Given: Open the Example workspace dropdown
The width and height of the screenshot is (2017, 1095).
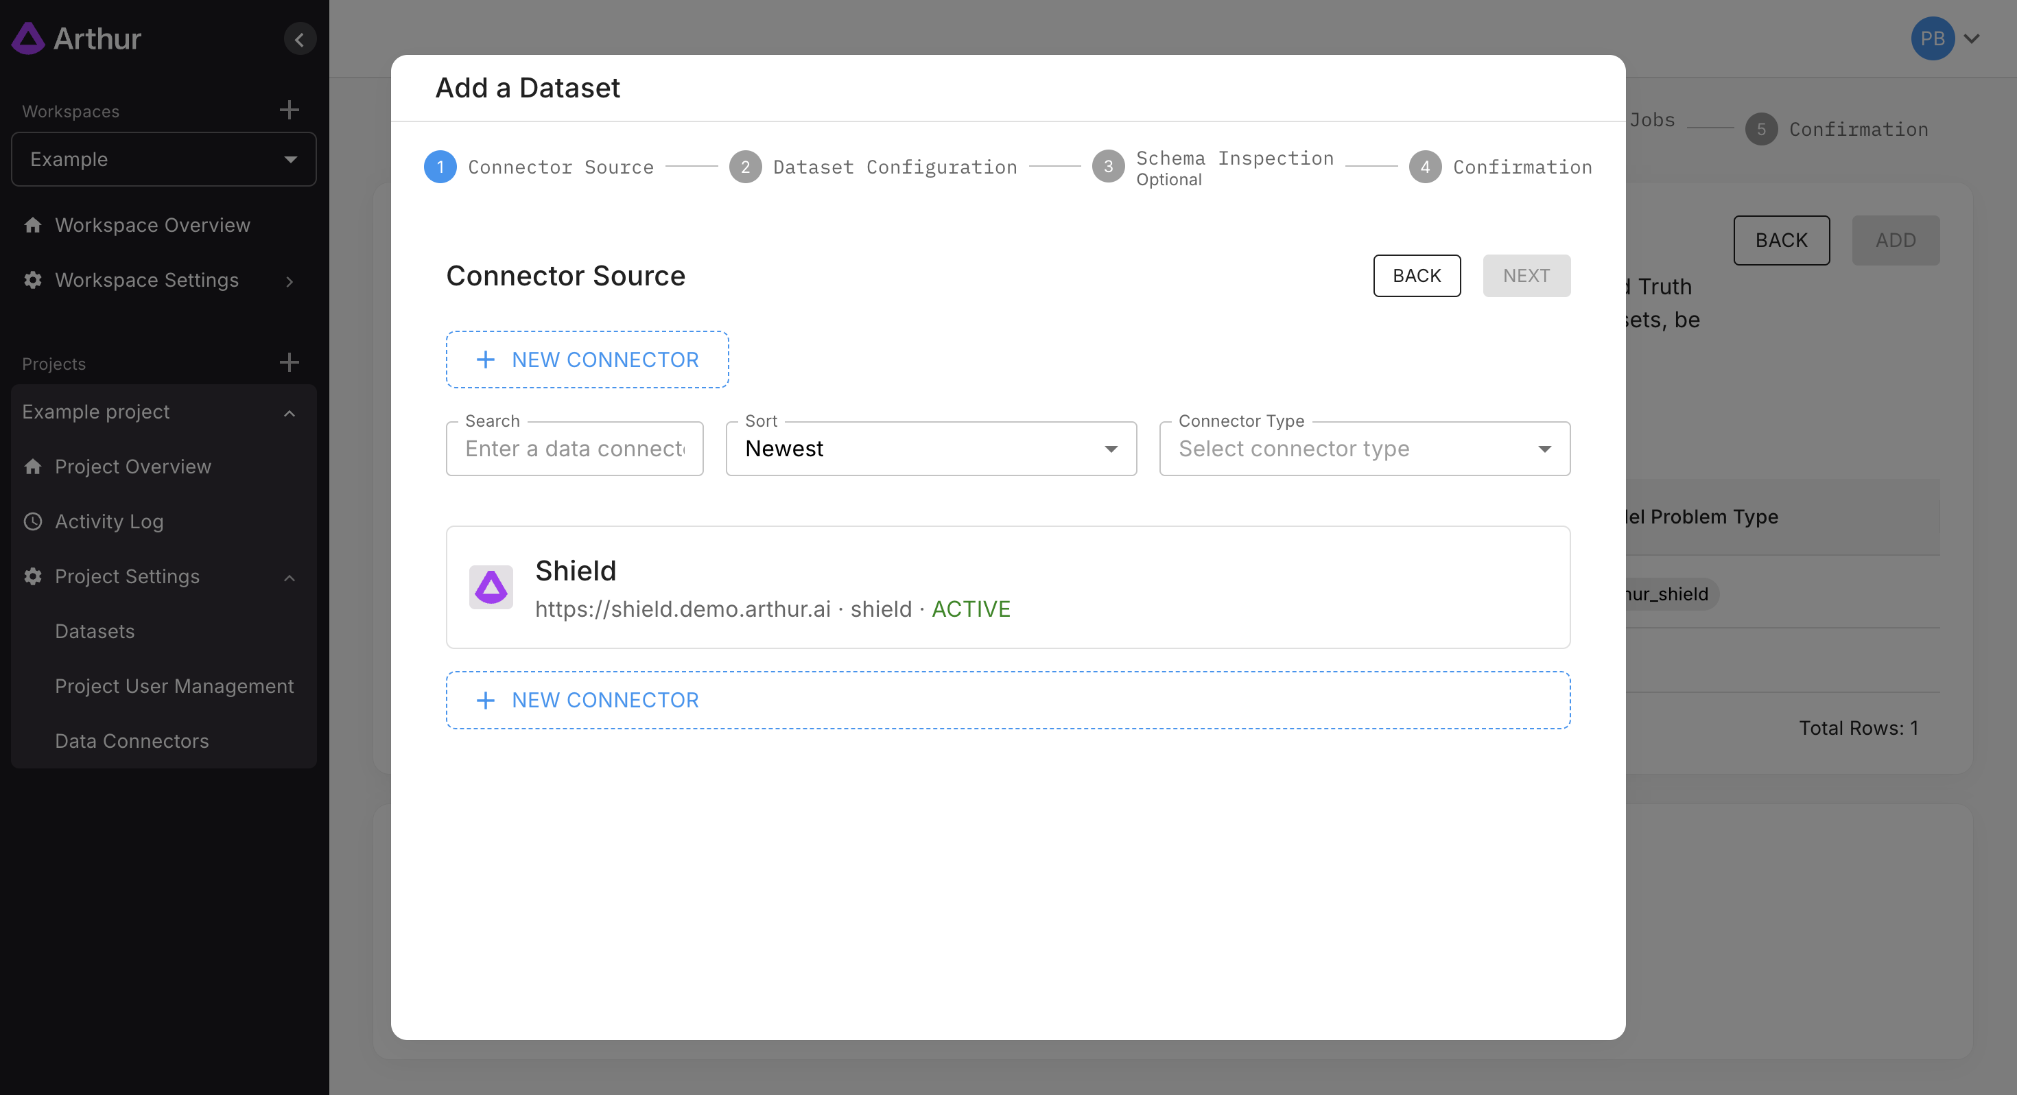Looking at the screenshot, I should 164,159.
